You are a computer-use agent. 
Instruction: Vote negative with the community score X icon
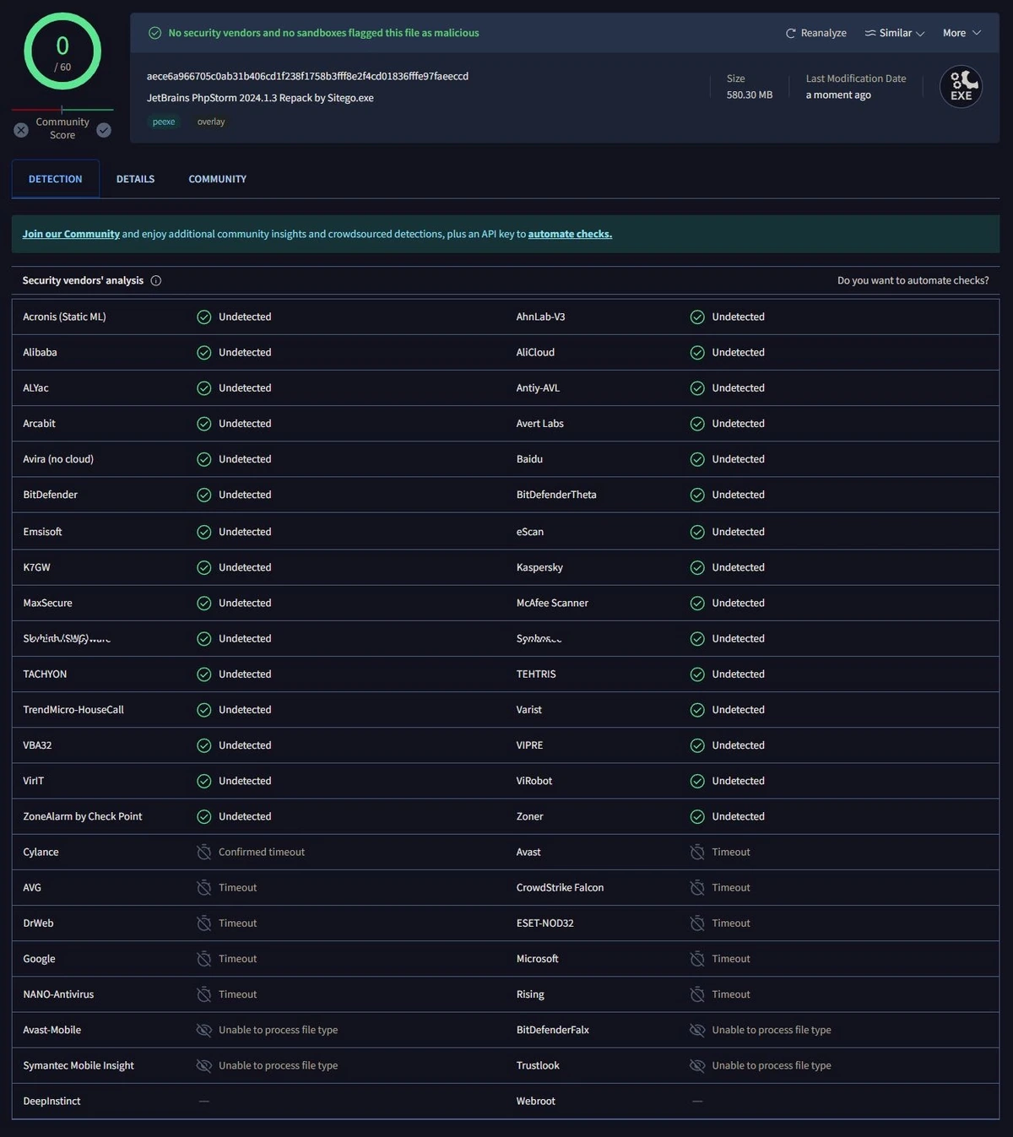[21, 130]
